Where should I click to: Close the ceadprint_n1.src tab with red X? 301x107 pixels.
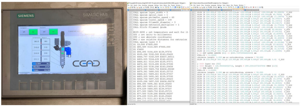click(243, 10)
